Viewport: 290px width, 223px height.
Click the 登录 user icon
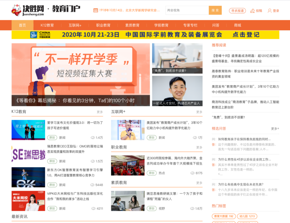269,11
